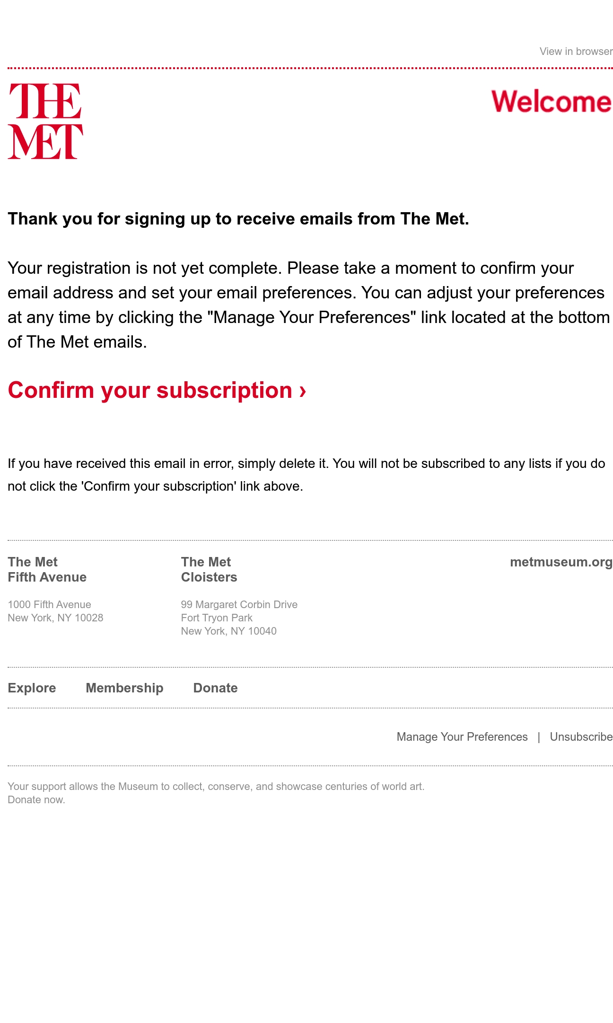
Task: Follow the Donate now link
Action: 36,799
